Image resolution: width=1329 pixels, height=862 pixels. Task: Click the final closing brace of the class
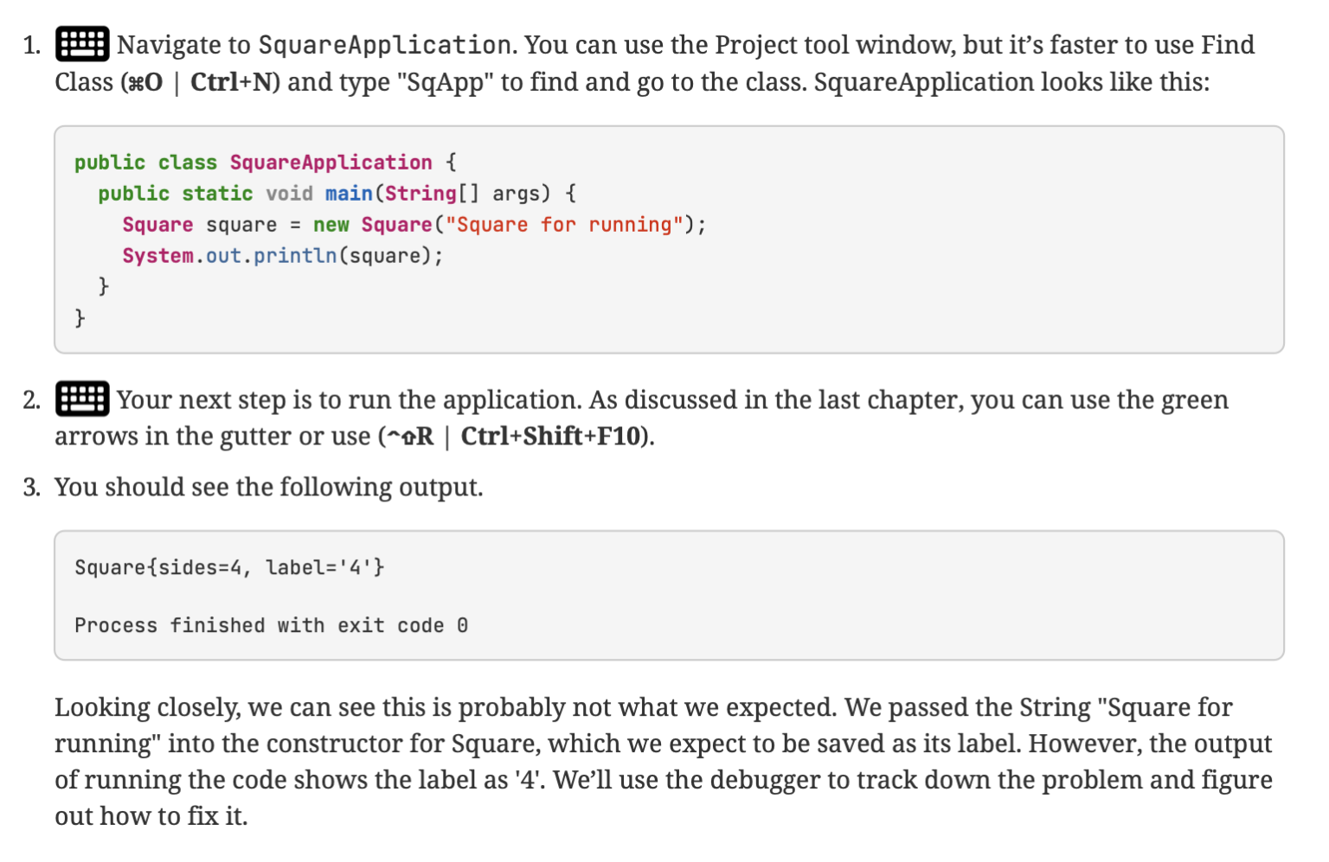tap(80, 317)
